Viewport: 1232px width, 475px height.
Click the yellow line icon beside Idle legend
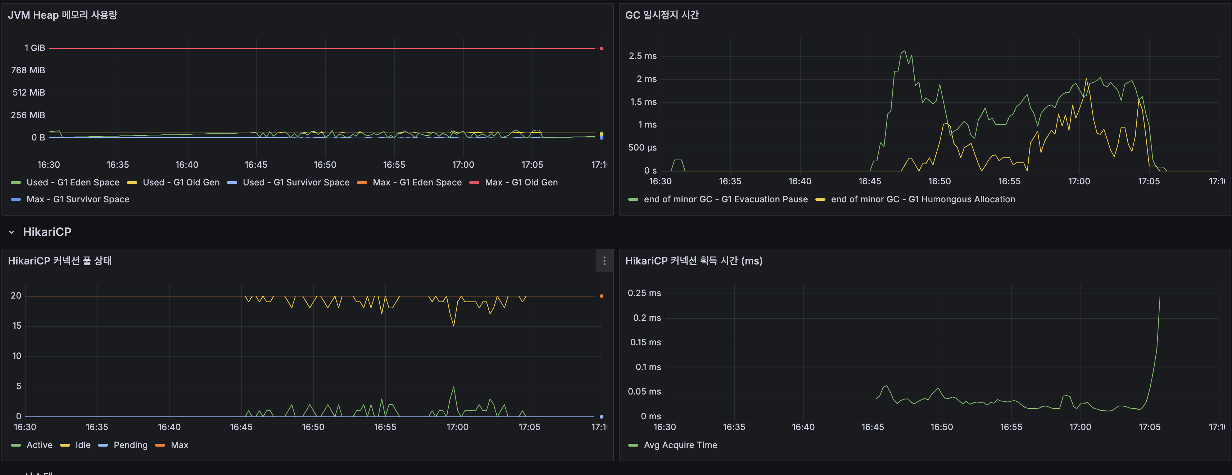click(x=64, y=445)
